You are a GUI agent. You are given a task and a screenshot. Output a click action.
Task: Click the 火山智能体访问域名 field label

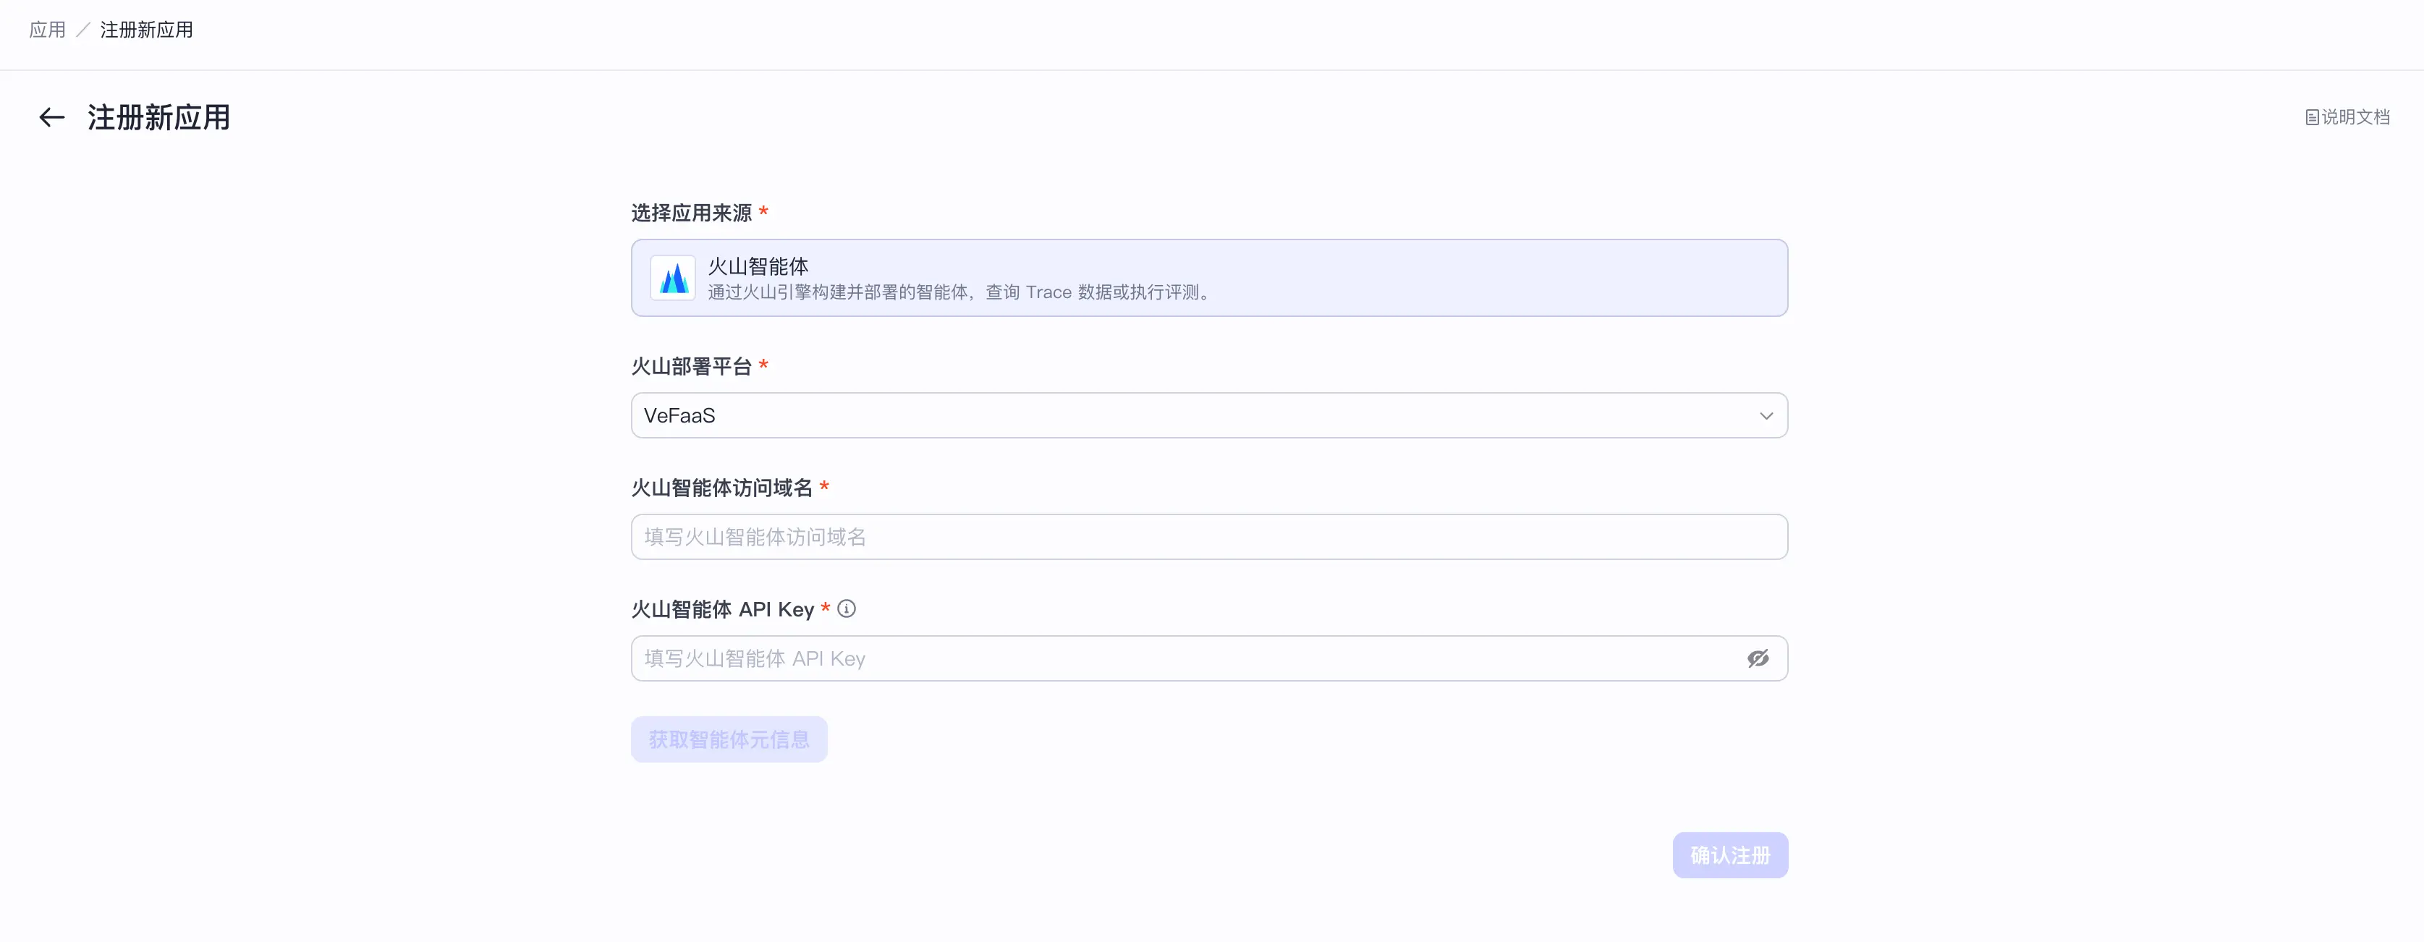(x=721, y=488)
